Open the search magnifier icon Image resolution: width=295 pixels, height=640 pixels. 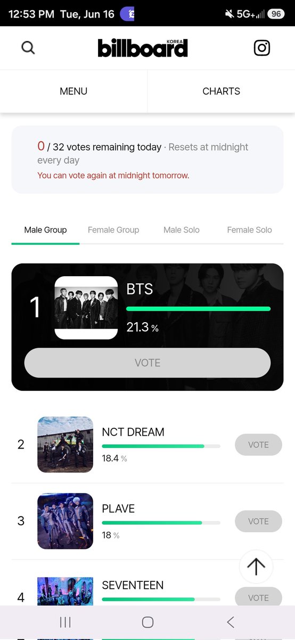tap(28, 48)
